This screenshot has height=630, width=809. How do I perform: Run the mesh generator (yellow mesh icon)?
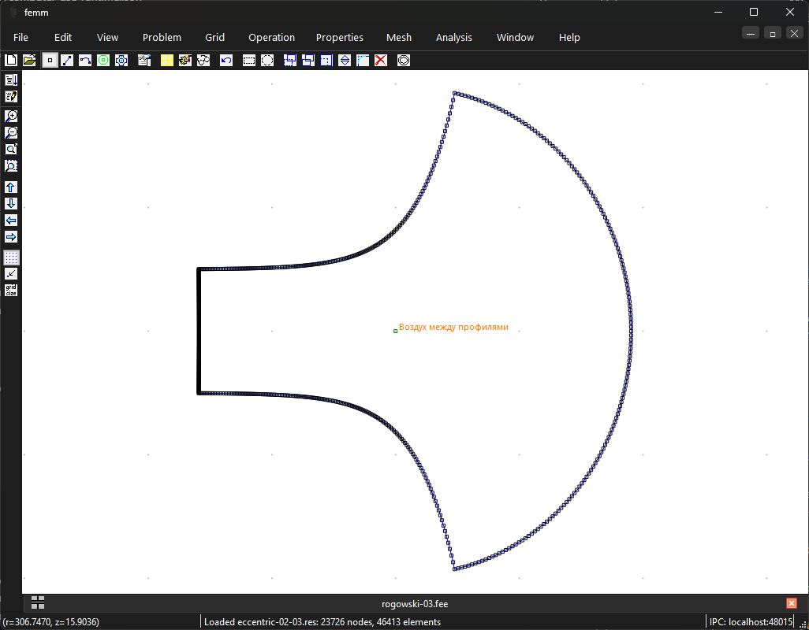(x=167, y=61)
